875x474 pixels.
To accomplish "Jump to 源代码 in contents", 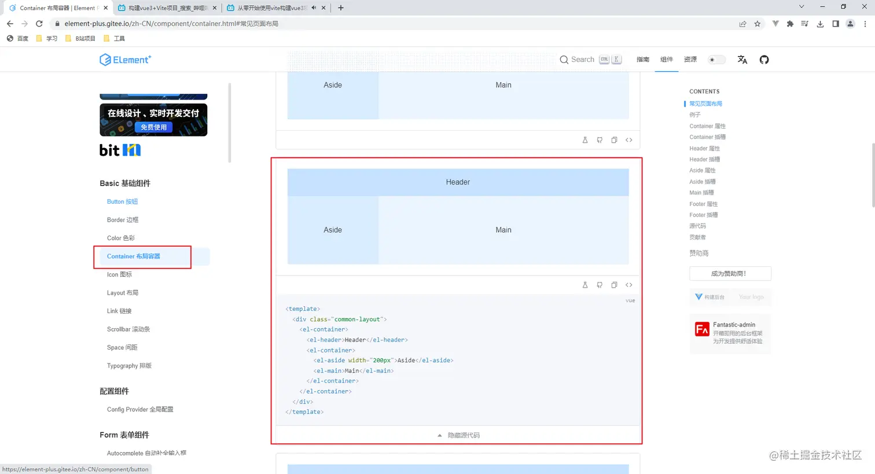I will (698, 226).
